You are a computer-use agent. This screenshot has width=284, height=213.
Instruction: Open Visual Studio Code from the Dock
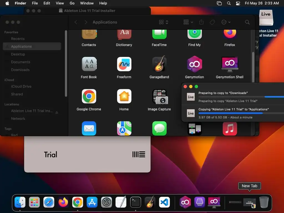[x=164, y=202]
